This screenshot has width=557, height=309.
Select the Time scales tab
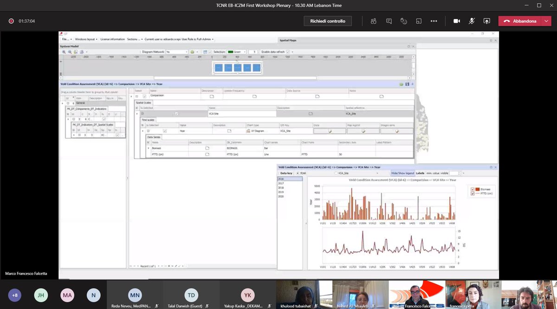point(148,119)
